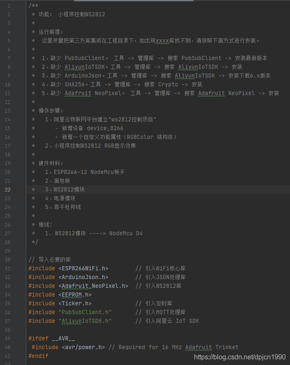
Task: Click line number 1 in the gutter
Action: [x=9, y=6]
